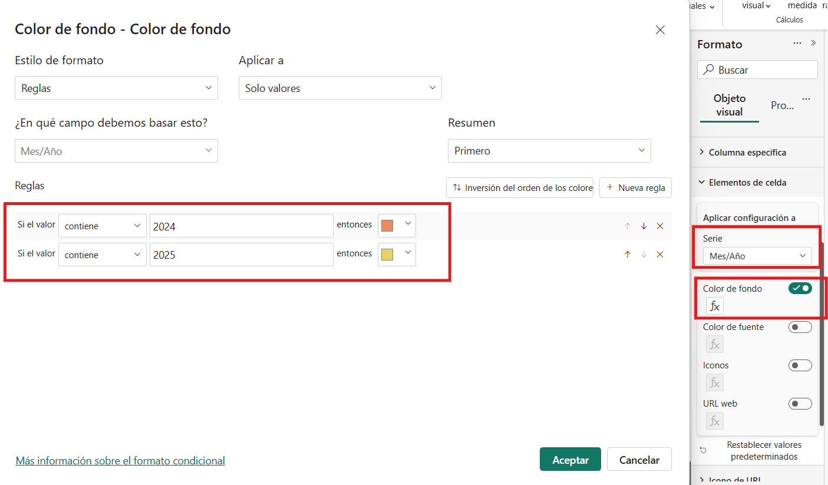The image size is (828, 485).
Task: Click the 2025 rule value input field
Action: tap(241, 255)
